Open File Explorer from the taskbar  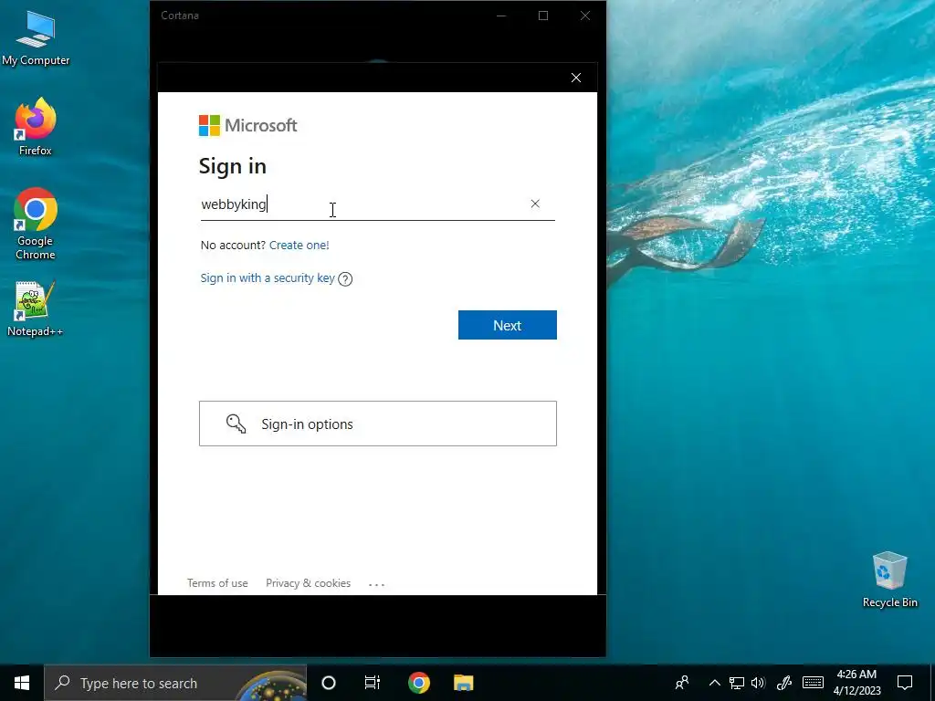463,683
